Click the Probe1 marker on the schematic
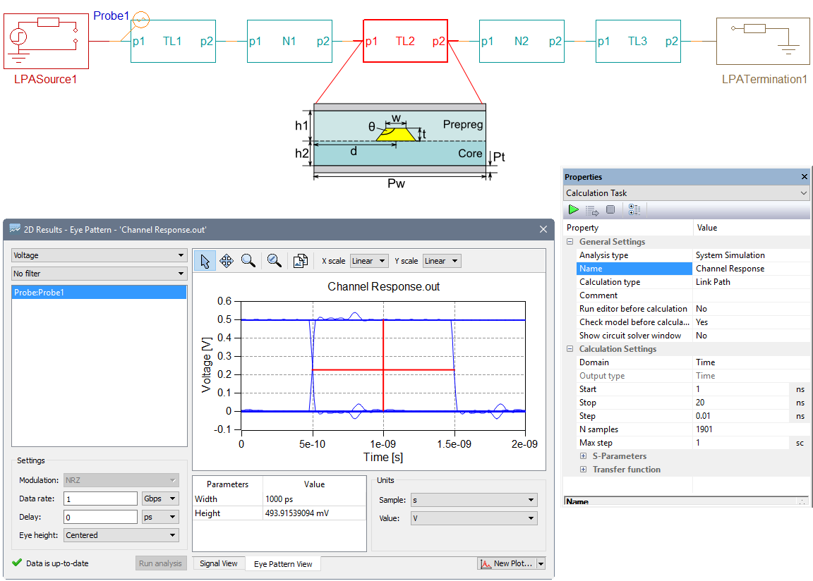This screenshot has width=813, height=581. [x=141, y=20]
